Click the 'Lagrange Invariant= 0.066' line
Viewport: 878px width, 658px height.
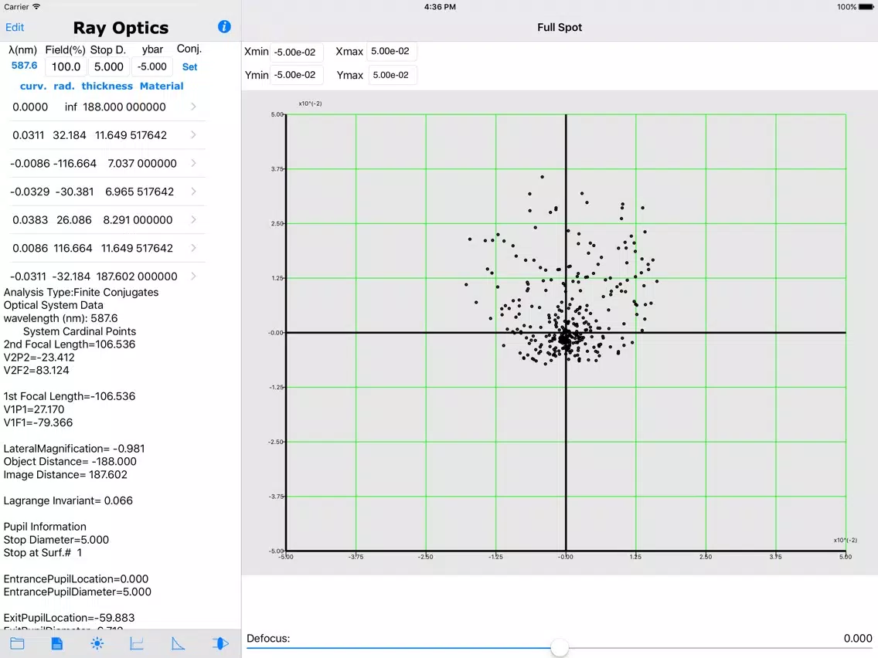point(68,500)
